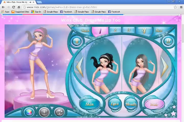Image resolution: width=184 pixels, height=122 pixels.
Task: Open the first Facebook bookmark
Action: tap(66, 12)
